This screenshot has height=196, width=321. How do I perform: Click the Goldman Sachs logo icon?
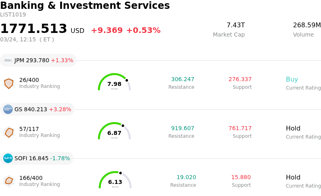click(8, 109)
